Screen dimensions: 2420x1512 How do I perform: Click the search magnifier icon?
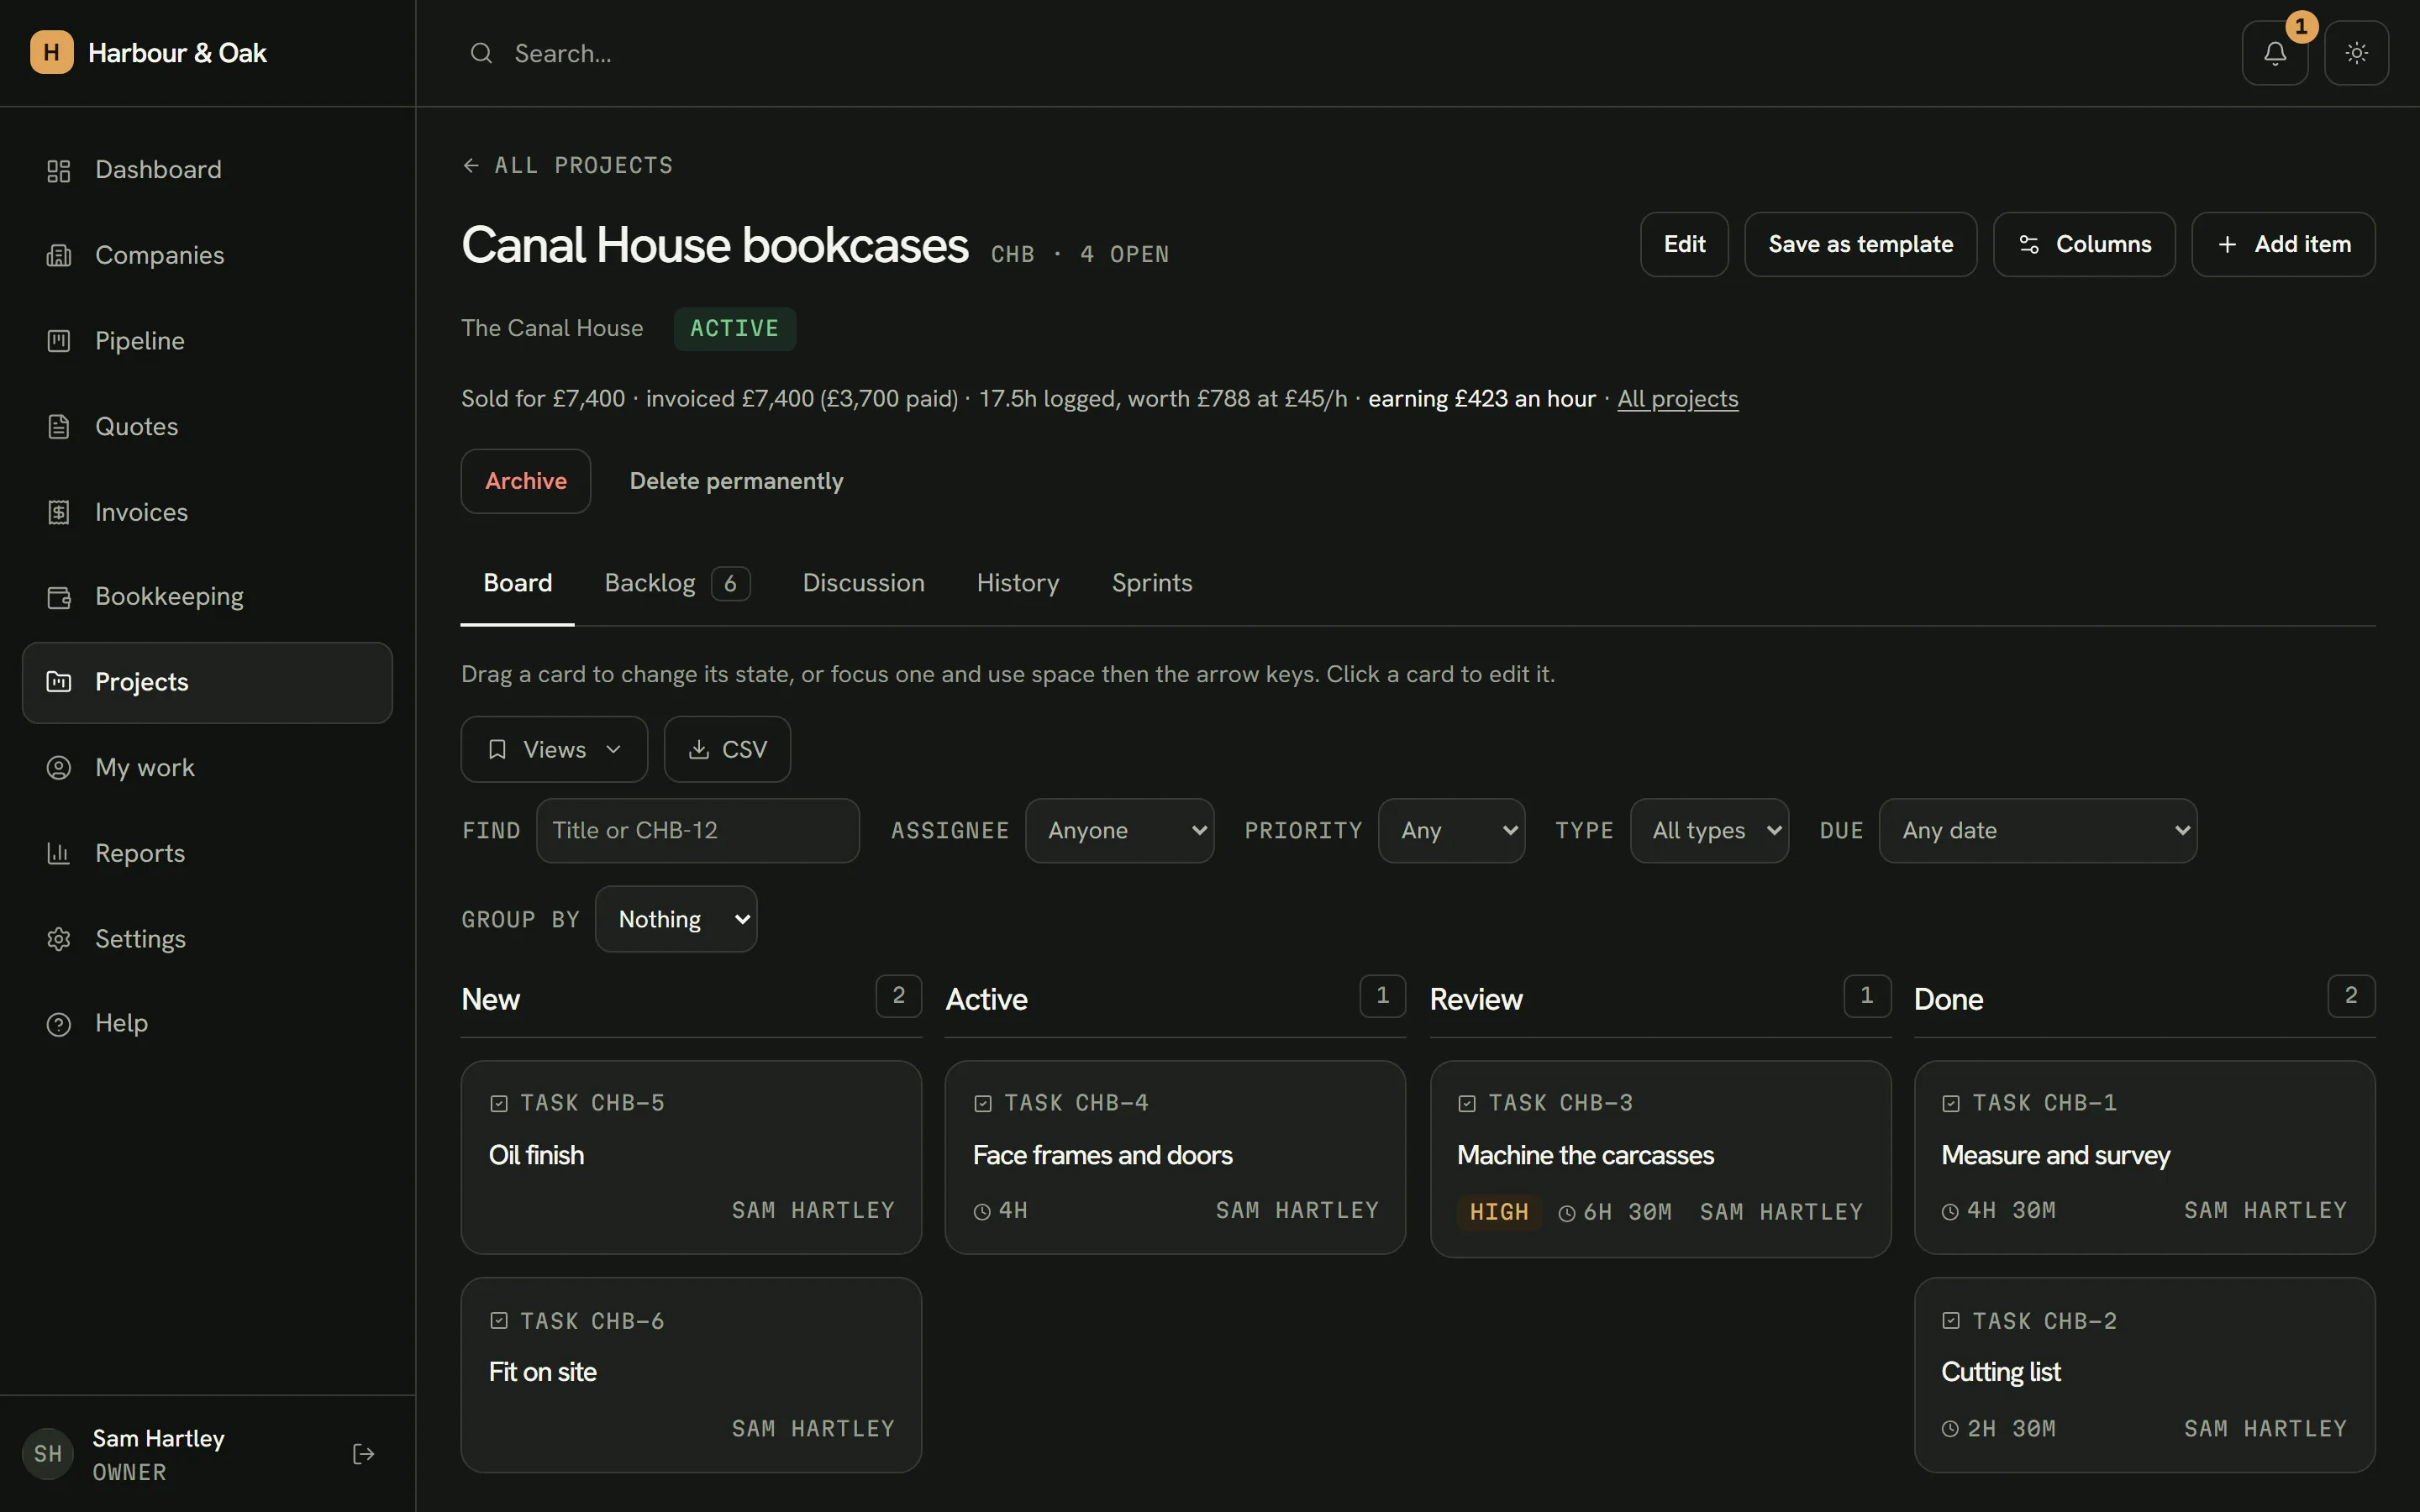pyautogui.click(x=481, y=53)
